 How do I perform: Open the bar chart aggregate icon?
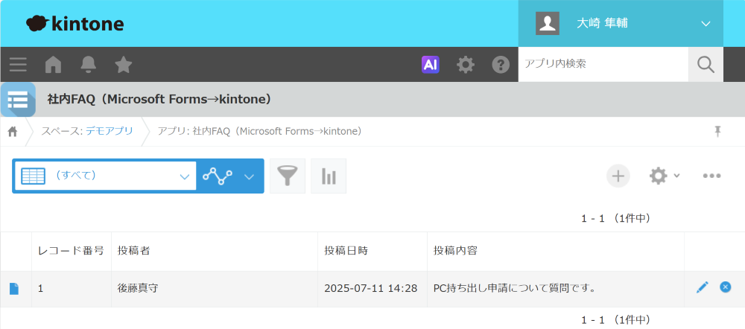[329, 176]
